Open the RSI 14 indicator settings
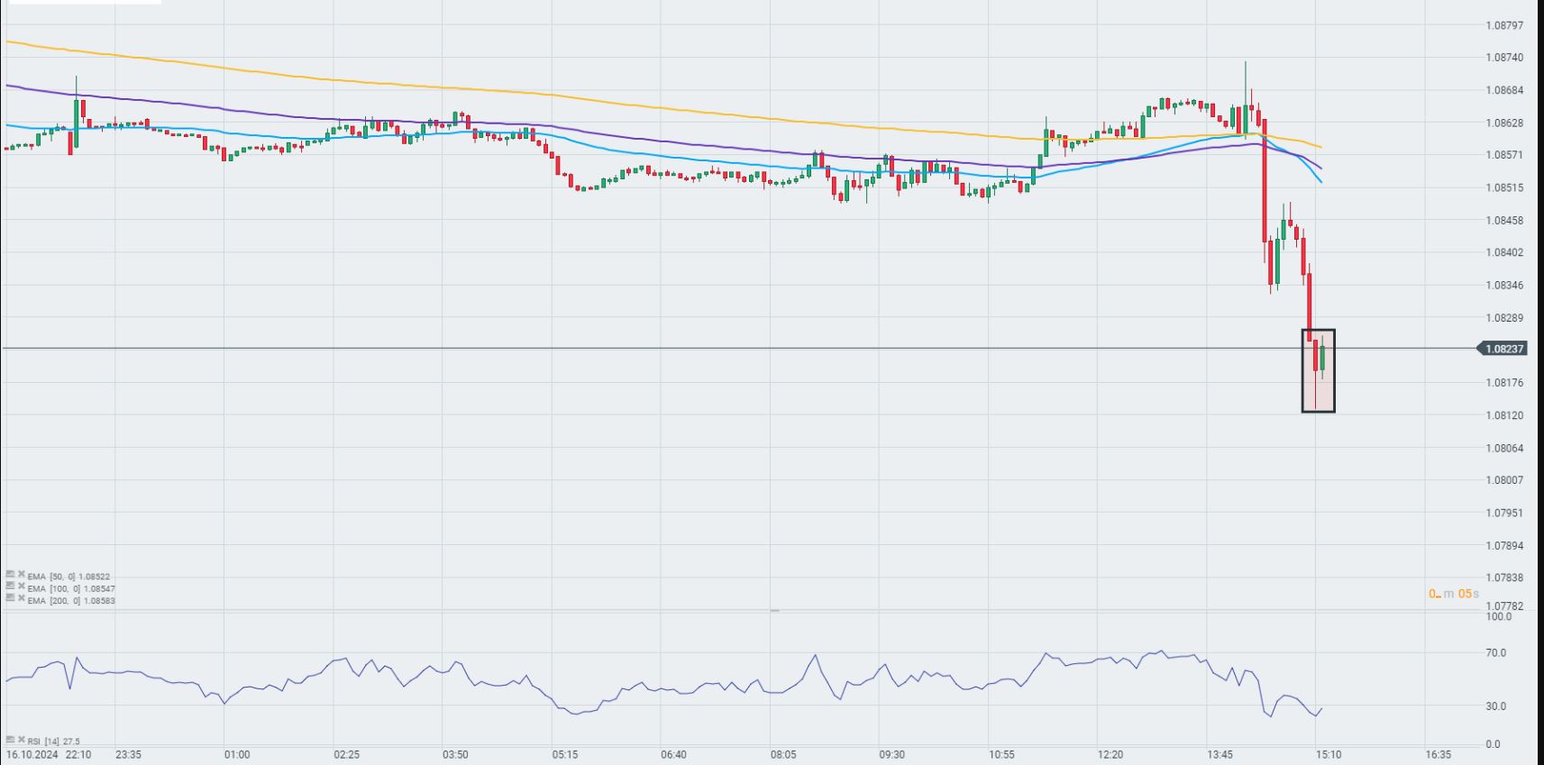This screenshot has width=1544, height=765. [x=10, y=740]
